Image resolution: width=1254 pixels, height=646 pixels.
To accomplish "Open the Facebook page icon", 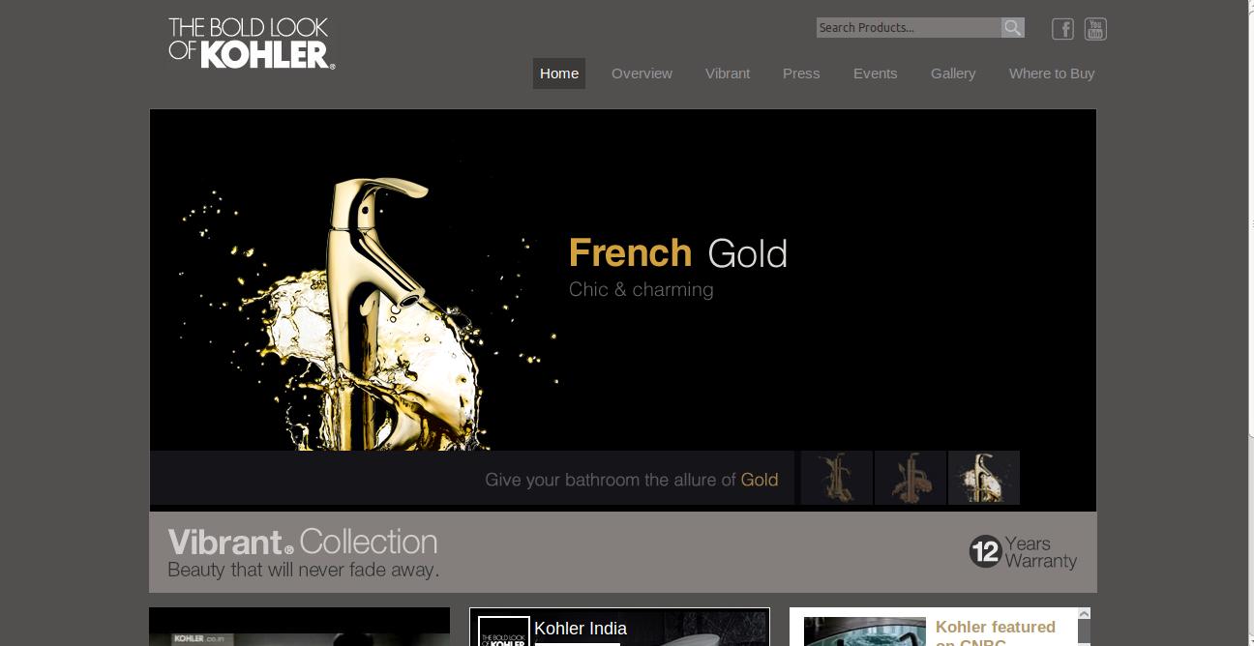I will [x=1062, y=29].
